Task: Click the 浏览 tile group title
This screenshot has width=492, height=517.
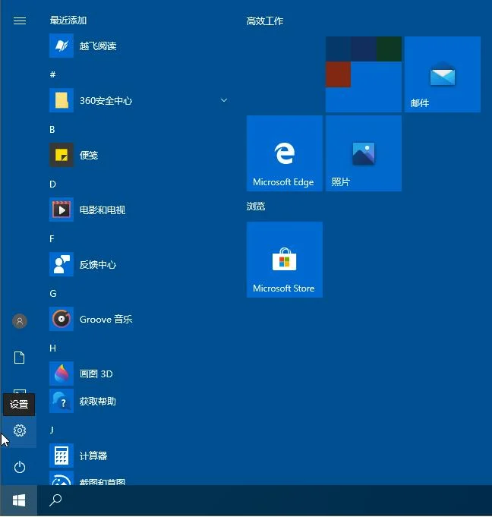Action: 256,206
